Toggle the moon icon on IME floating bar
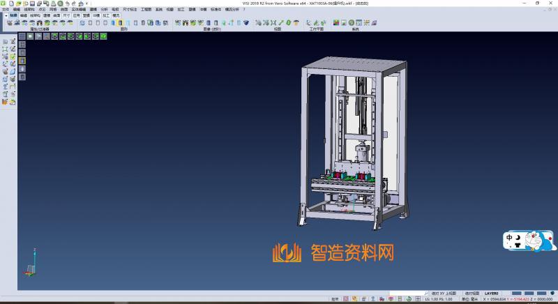Viewport: 558px width, 304px height. 518,238
